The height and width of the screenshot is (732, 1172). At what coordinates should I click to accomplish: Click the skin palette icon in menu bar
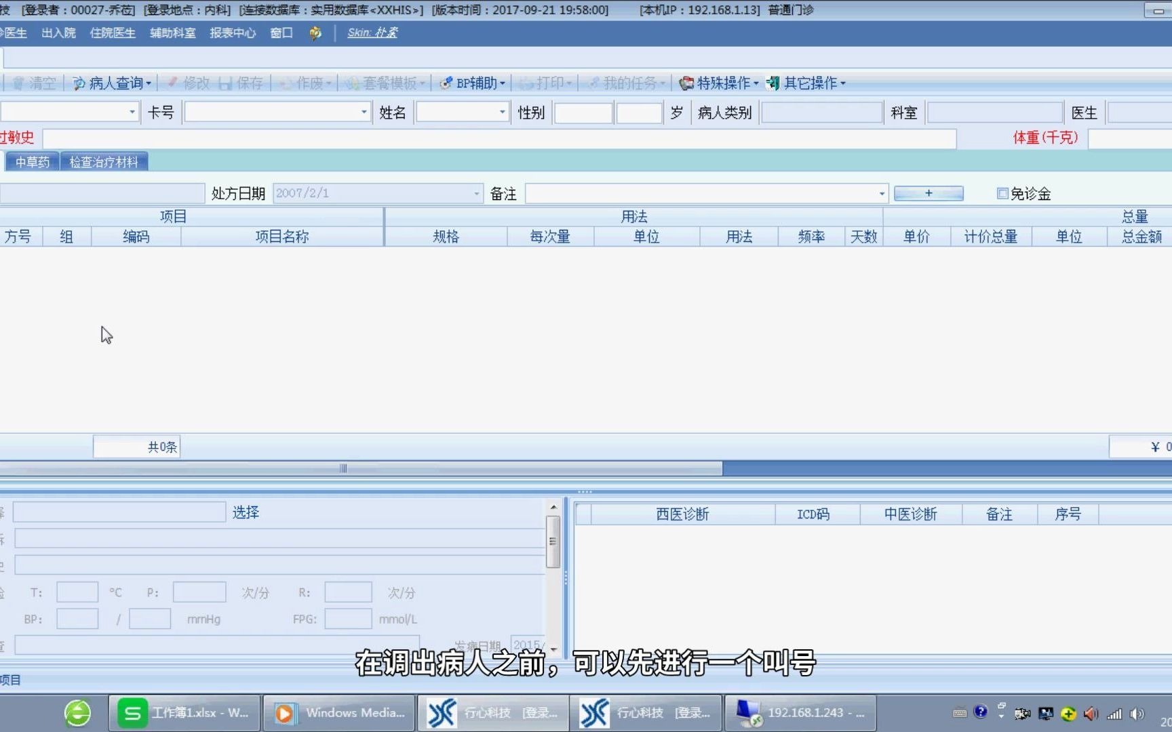click(x=315, y=33)
